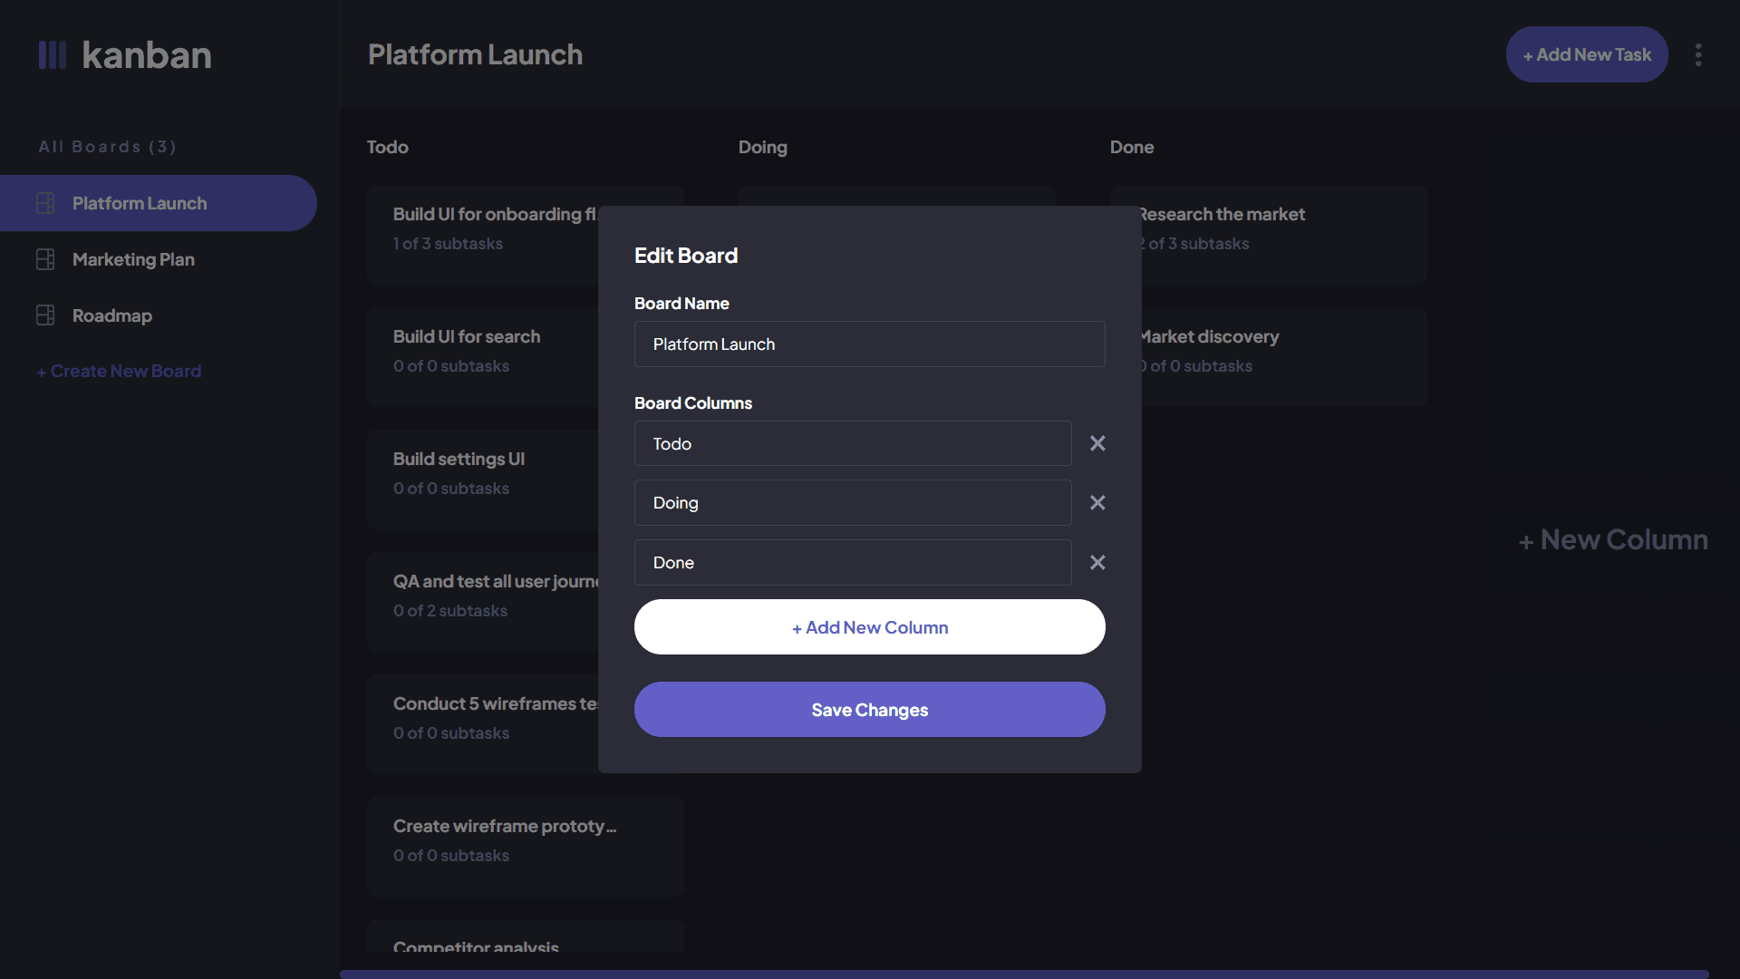Click the New Column area on board
Image resolution: width=1740 pixels, height=979 pixels.
(1613, 540)
